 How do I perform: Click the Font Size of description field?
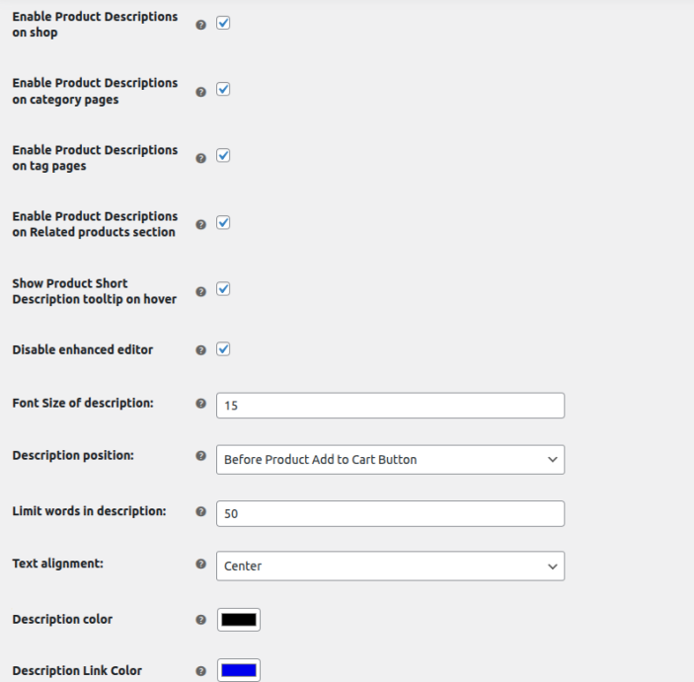pos(390,405)
